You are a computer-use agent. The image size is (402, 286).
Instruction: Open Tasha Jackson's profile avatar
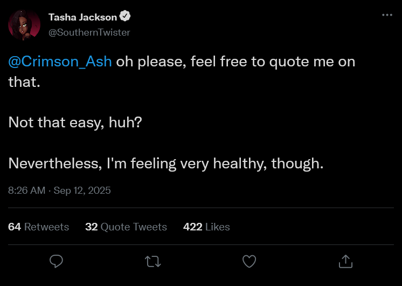click(24, 25)
